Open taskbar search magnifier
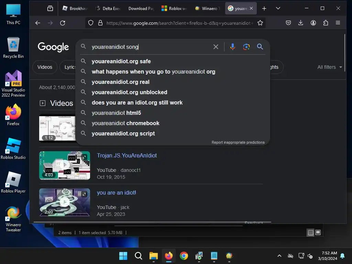The height and width of the screenshot is (264, 352). click(x=138, y=256)
